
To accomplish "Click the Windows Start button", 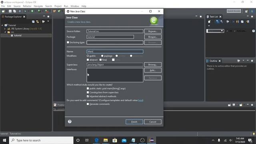I will (4, 140).
